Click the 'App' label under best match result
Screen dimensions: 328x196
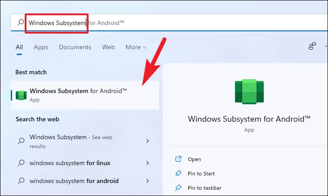35,100
